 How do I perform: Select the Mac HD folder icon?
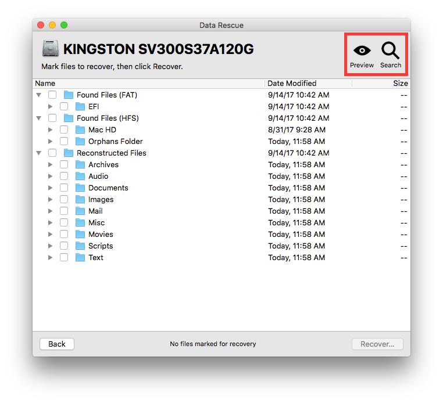[80, 130]
